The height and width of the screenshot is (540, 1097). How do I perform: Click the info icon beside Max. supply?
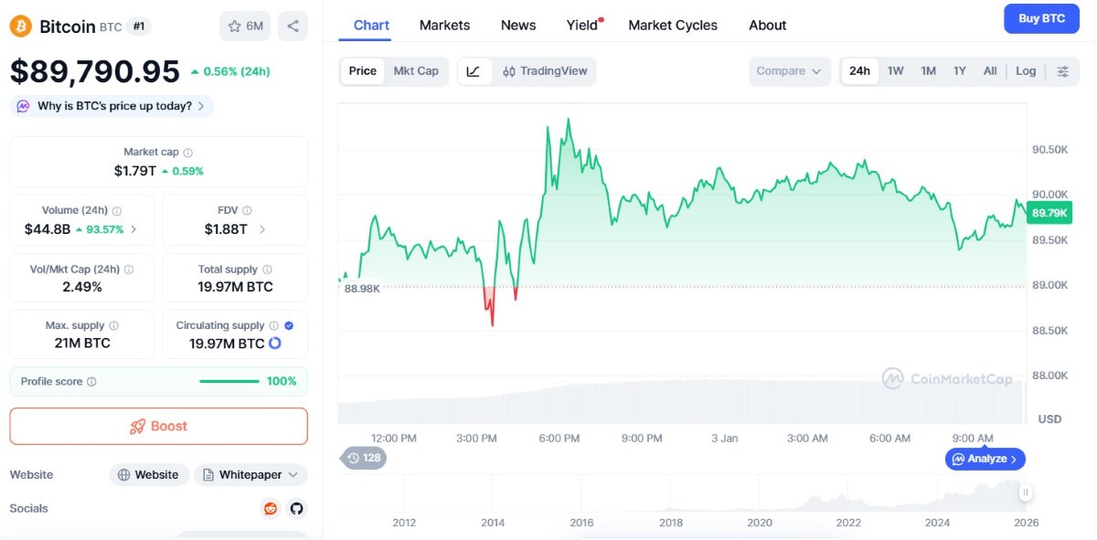(113, 326)
